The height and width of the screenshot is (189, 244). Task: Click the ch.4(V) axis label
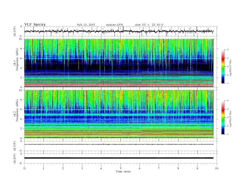[15, 158]
